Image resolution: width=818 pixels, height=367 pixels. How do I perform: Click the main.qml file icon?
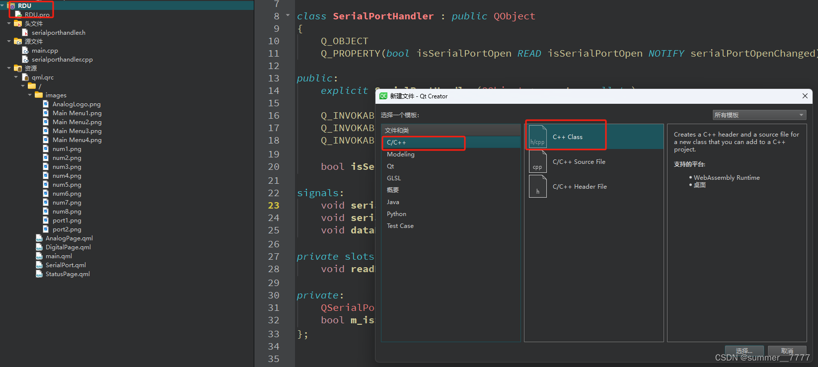[x=39, y=256]
